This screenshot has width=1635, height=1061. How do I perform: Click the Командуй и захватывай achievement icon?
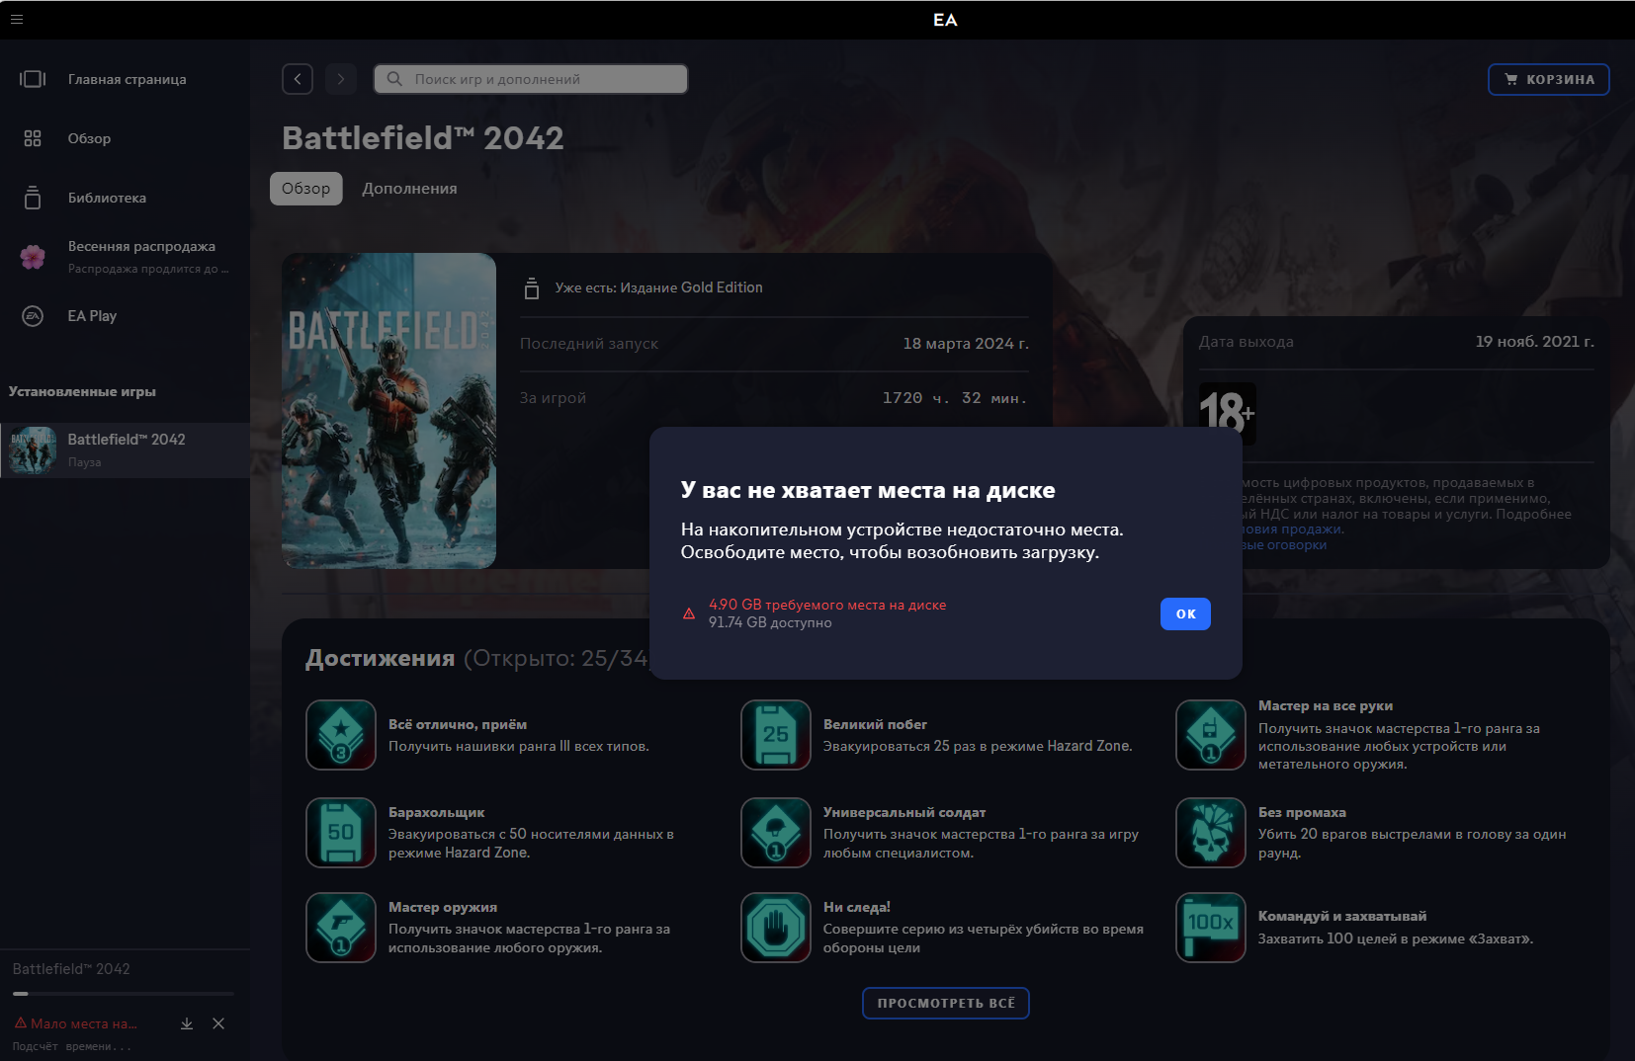[1211, 928]
